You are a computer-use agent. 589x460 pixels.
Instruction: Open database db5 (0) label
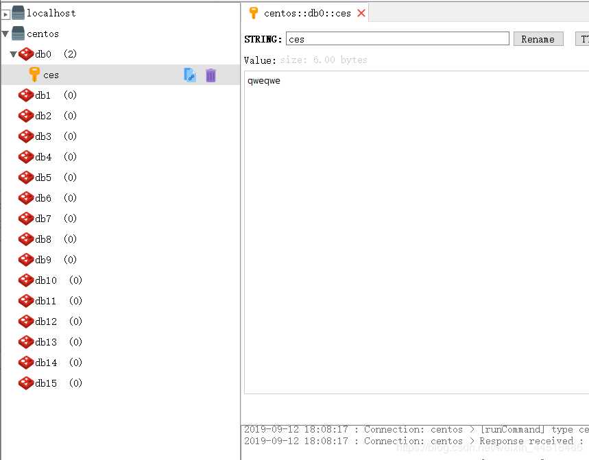click(56, 178)
